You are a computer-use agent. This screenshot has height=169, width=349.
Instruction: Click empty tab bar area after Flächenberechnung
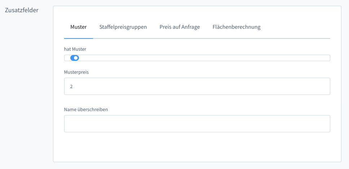coord(296,27)
